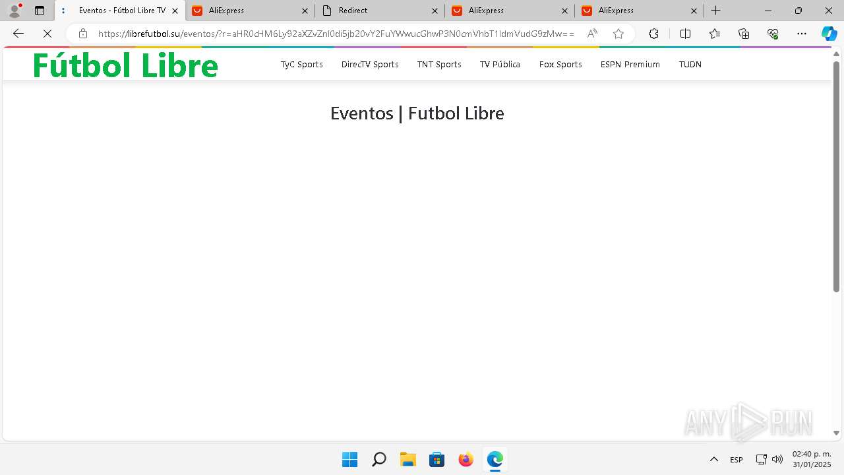Open Browser essentials heart icon
This screenshot has width=844, height=475.
click(773, 34)
